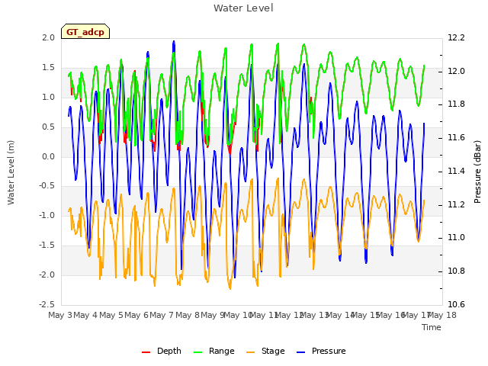Select the Depth legend label
The height and width of the screenshot is (366, 488).
(x=169, y=351)
